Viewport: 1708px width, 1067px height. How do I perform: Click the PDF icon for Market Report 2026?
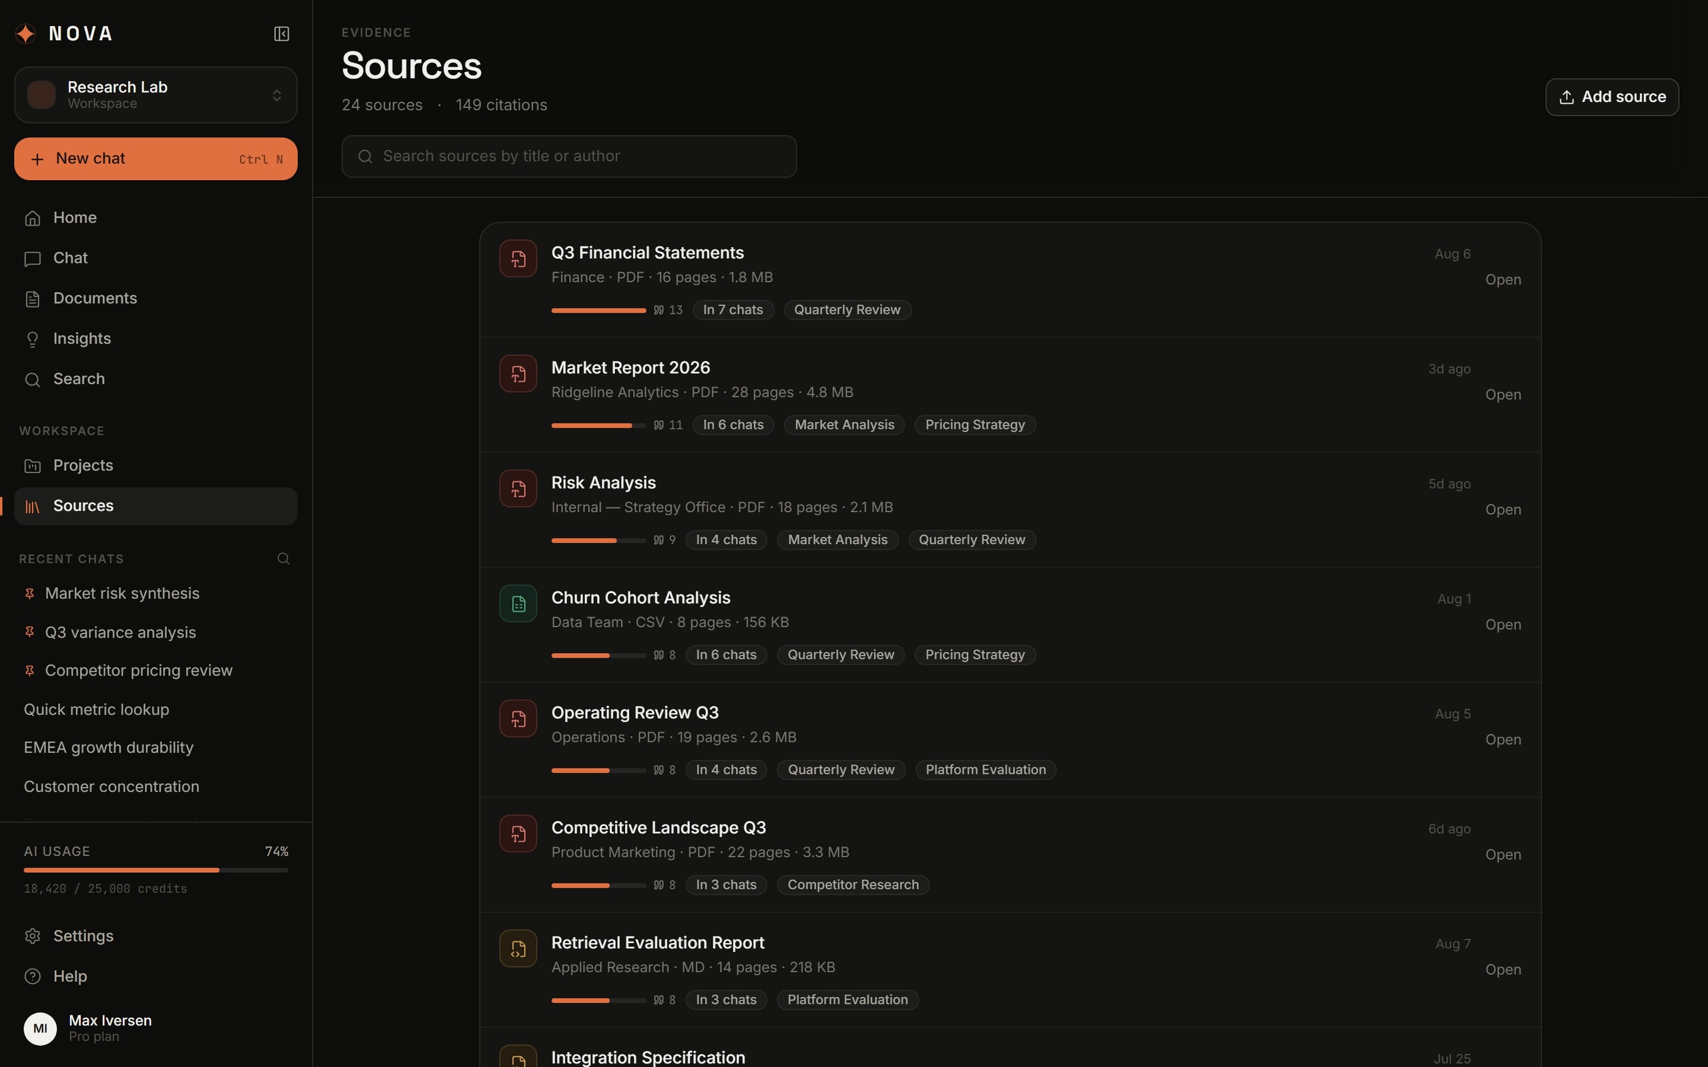[518, 373]
